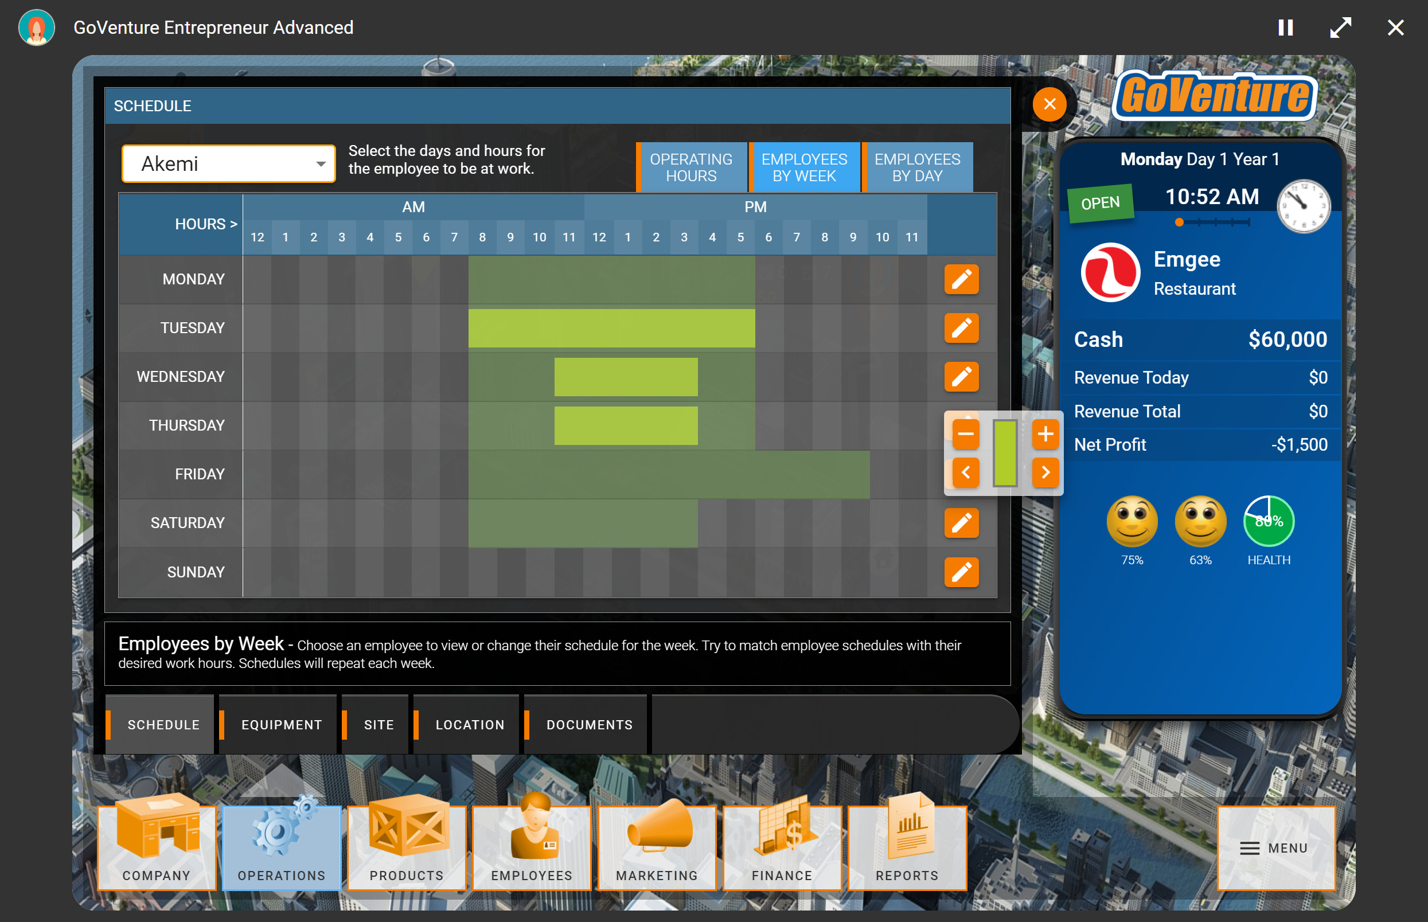
Task: Switch to the Employees by Day tab
Action: [917, 167]
